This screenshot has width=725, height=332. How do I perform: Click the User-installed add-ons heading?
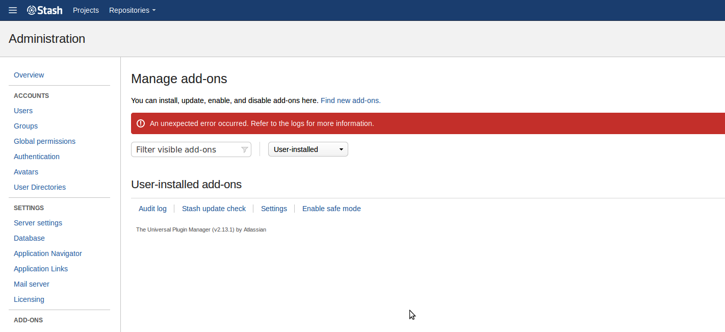click(x=186, y=184)
